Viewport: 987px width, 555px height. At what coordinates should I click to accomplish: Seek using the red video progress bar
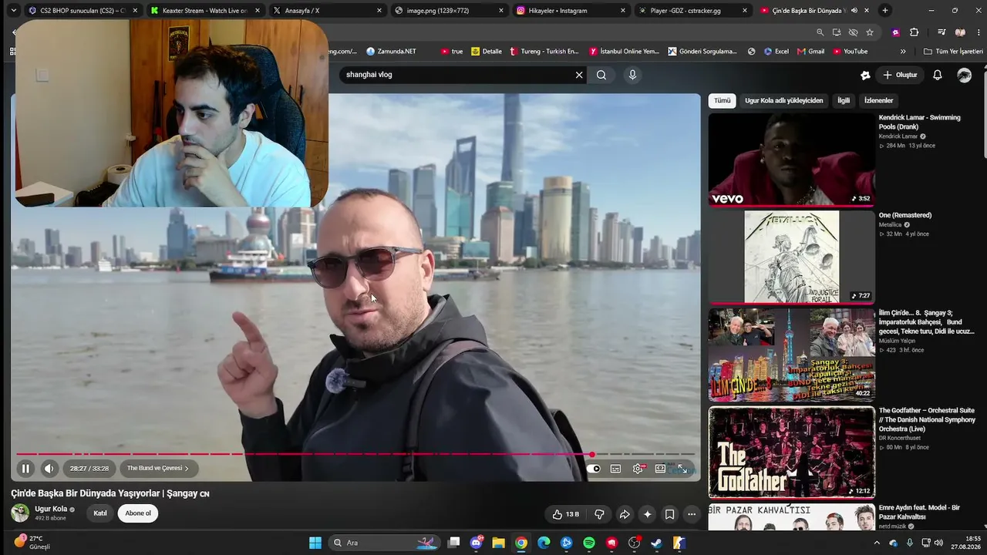pos(355,454)
